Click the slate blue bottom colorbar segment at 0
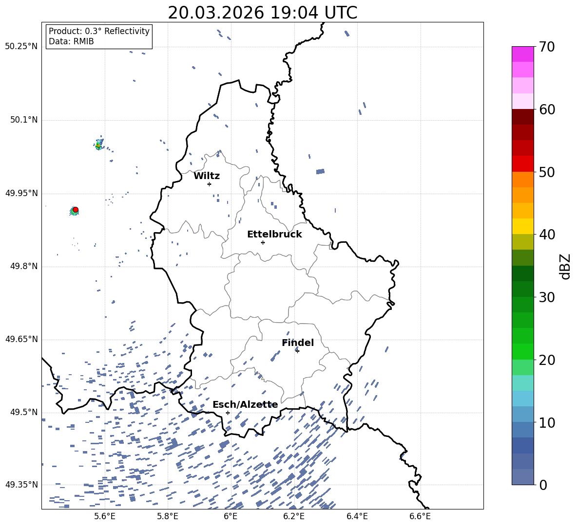Screen dimensions: 577x526 pos(522,477)
